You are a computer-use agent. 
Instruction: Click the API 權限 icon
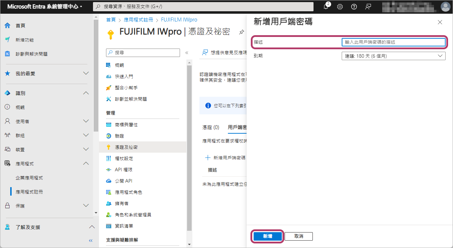click(108, 170)
